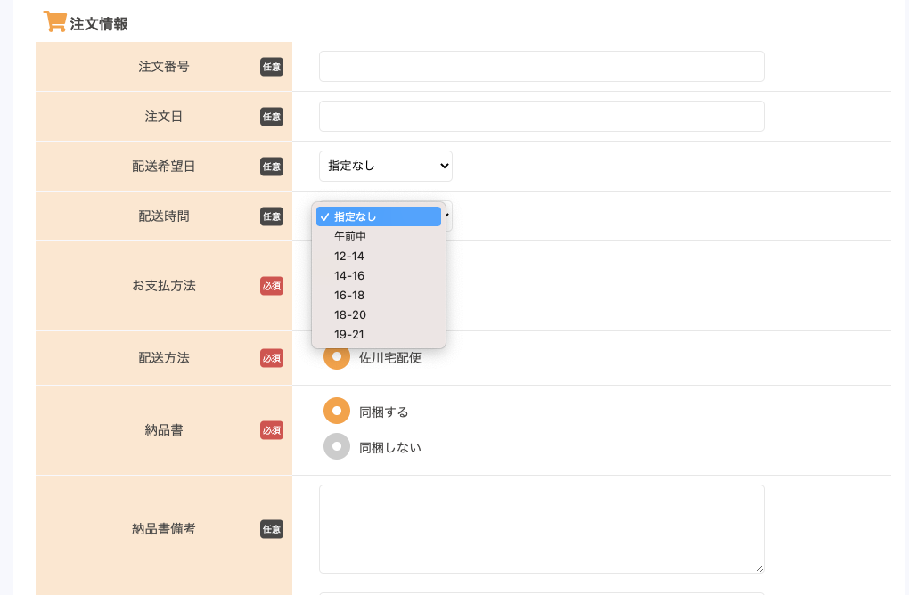
Task: Click the shopping cart icon beside 注文情報
Action: tap(54, 22)
